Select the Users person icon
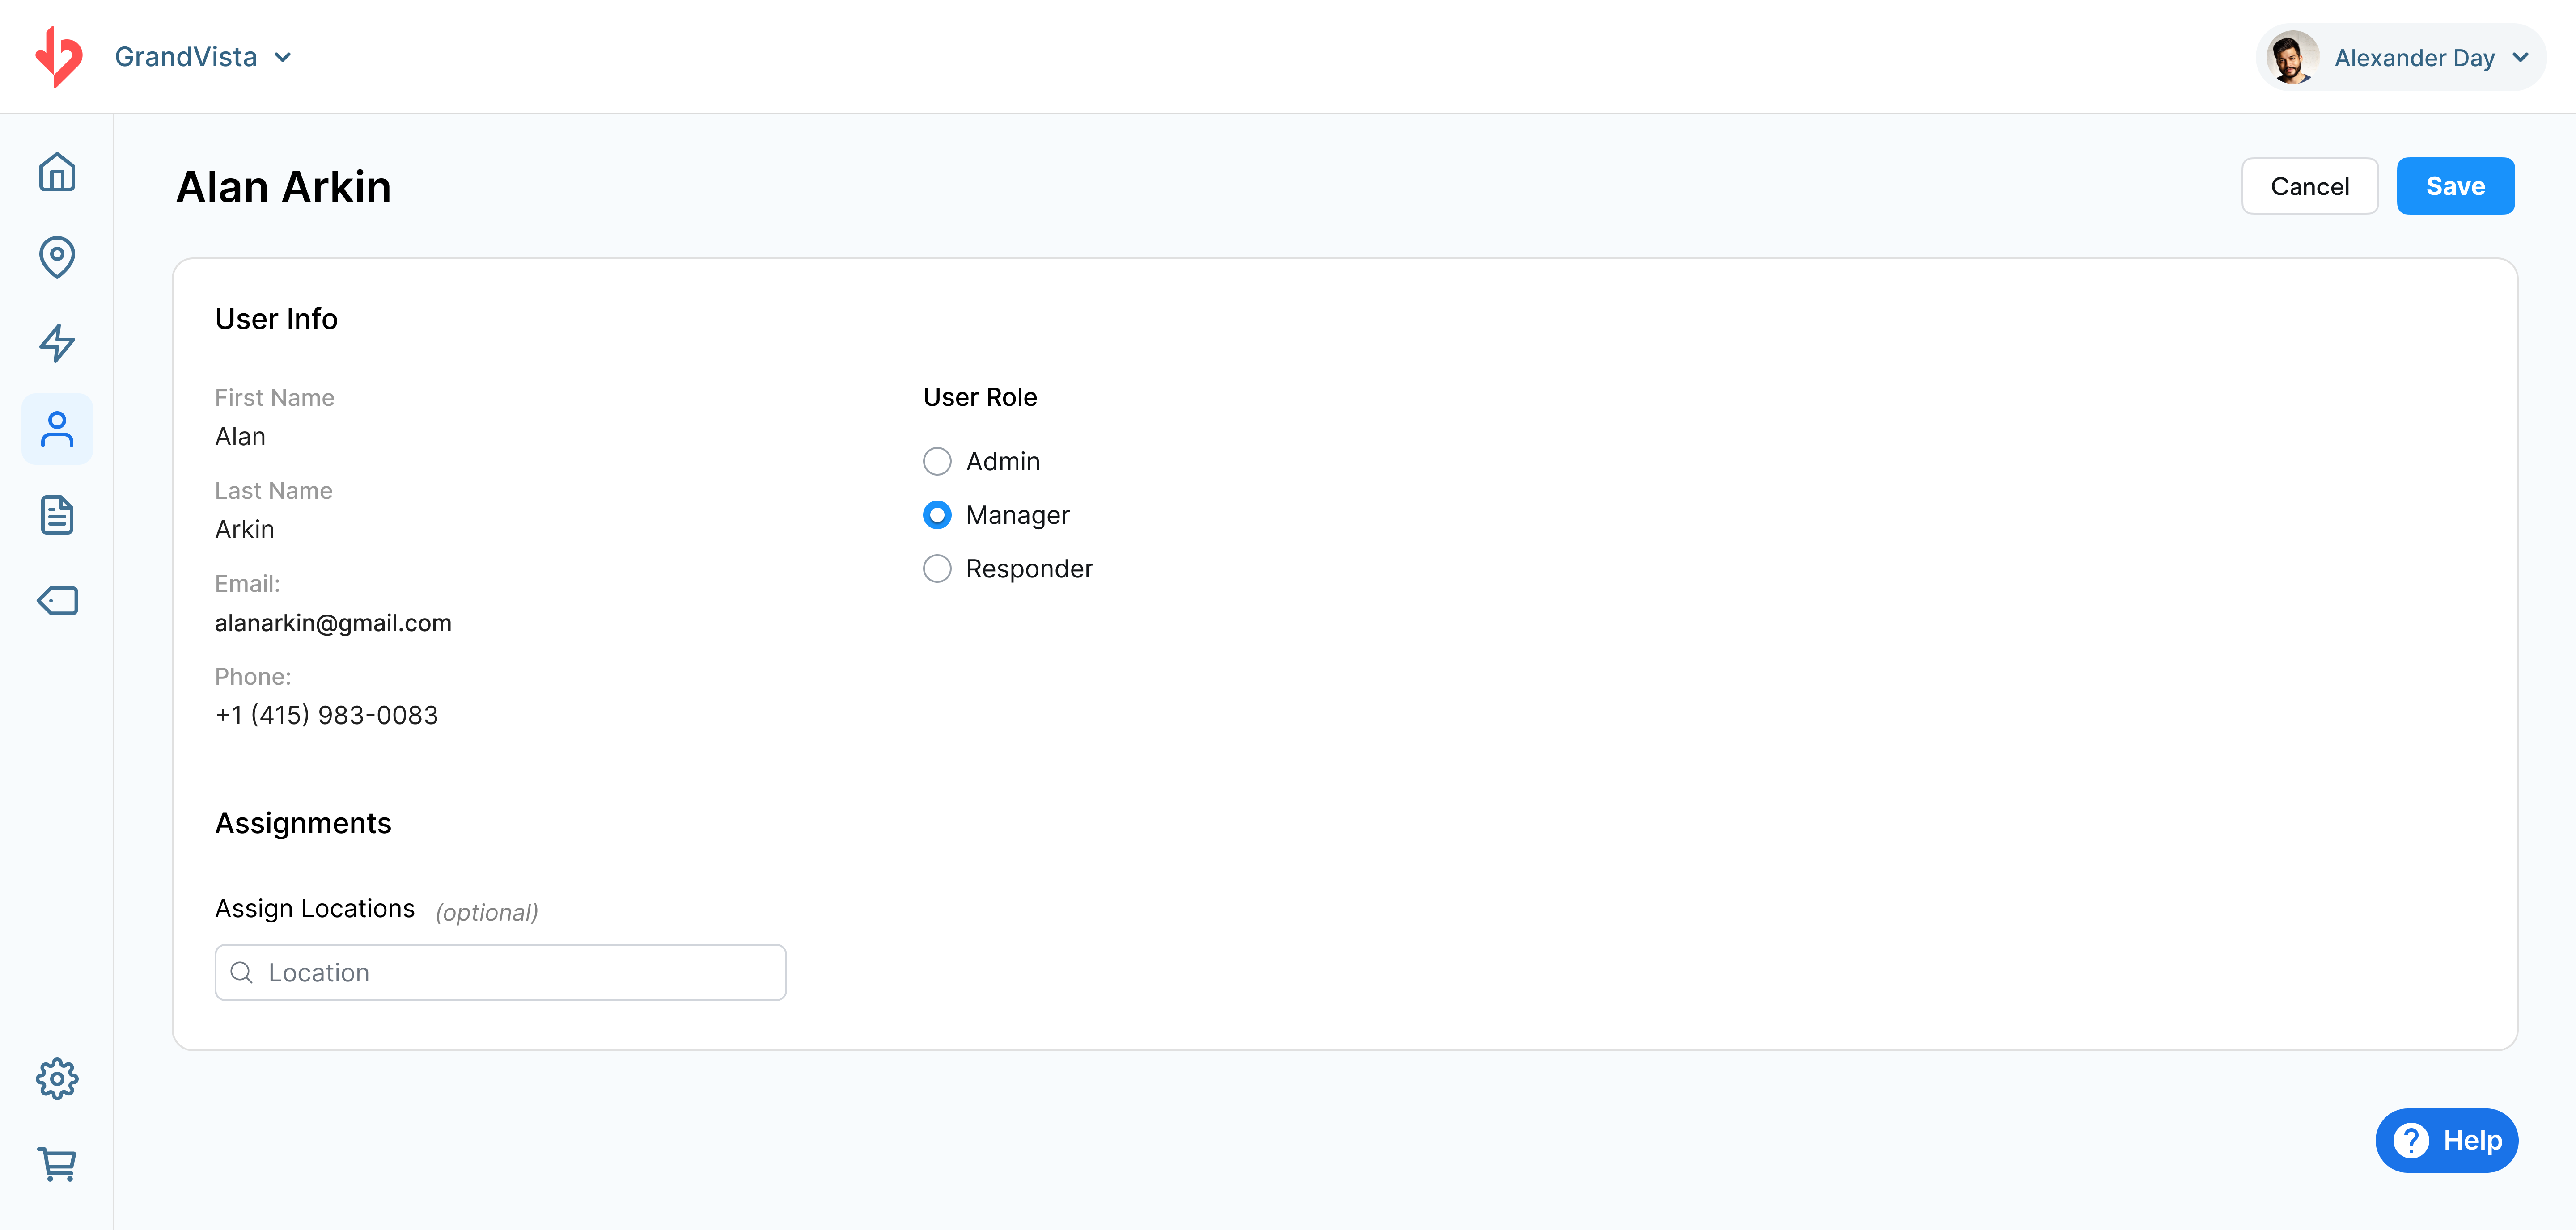 pos(57,430)
